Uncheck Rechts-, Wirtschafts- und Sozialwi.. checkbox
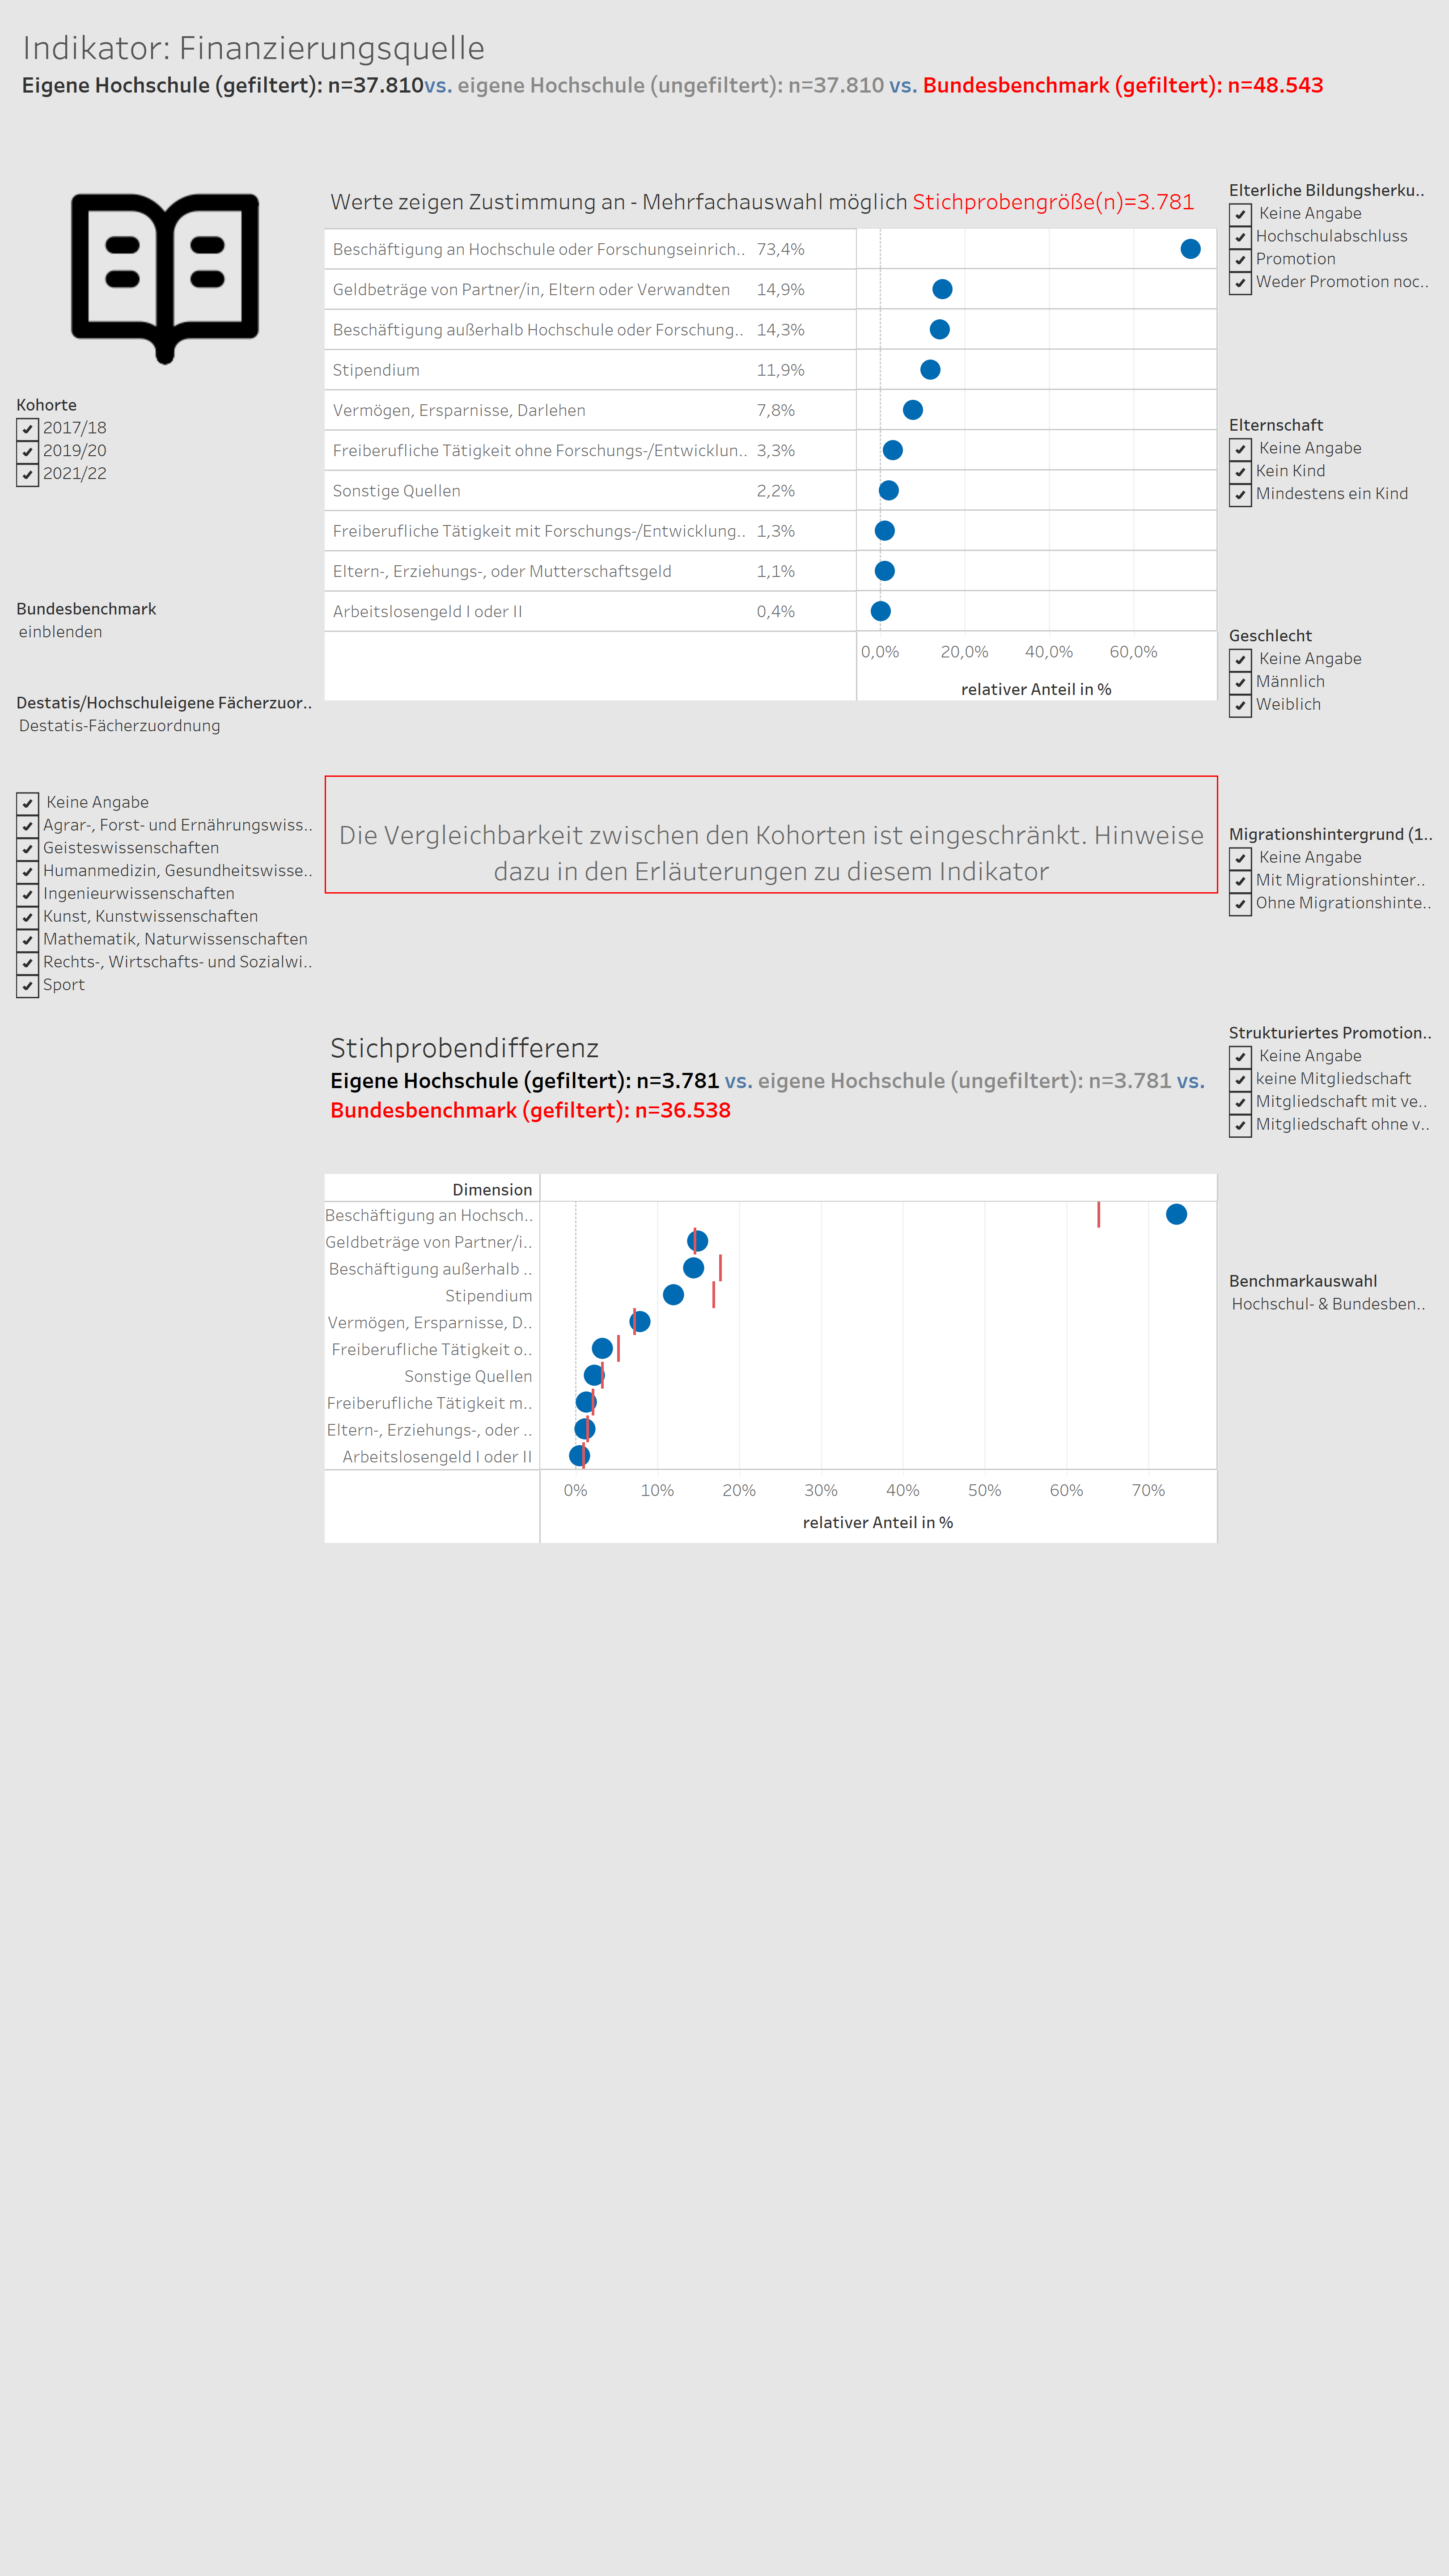 [28, 962]
